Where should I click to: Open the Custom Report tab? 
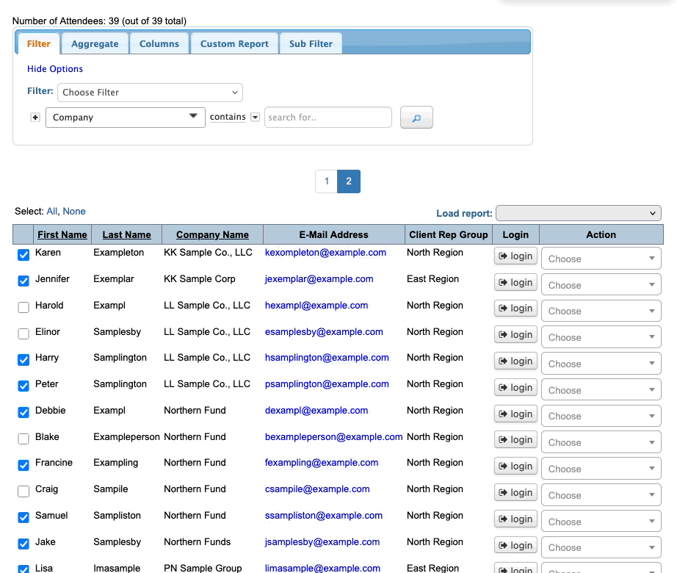pyautogui.click(x=234, y=44)
